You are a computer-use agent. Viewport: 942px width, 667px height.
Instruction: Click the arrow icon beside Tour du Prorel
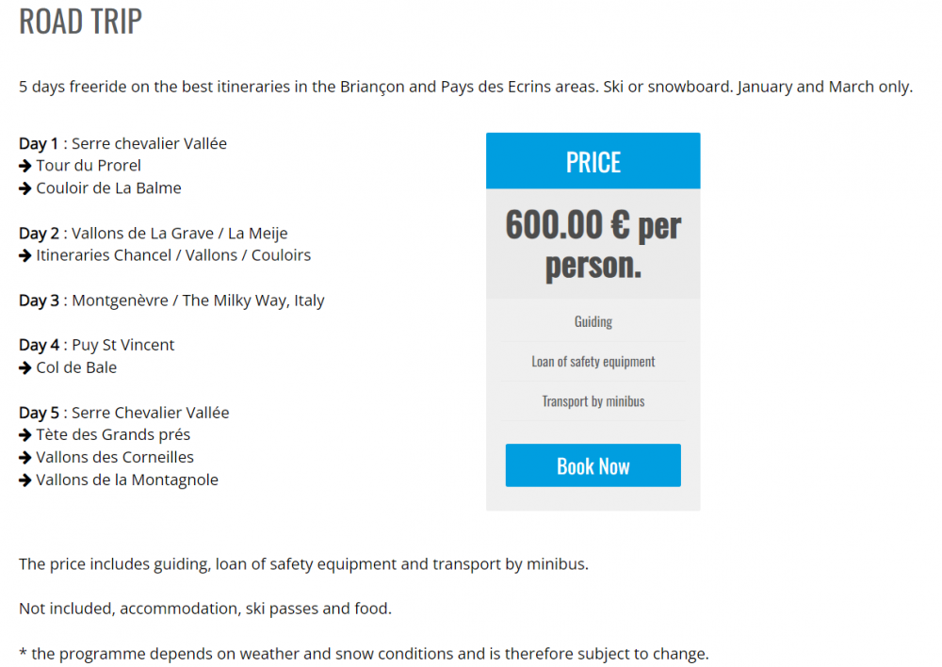point(25,166)
